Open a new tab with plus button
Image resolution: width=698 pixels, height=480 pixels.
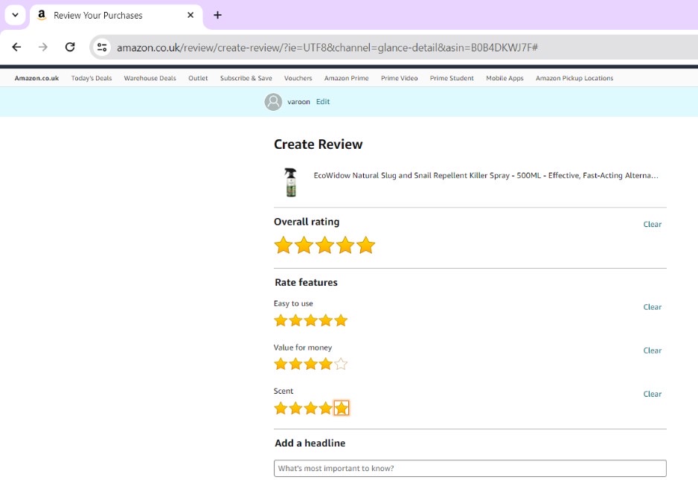pos(217,15)
